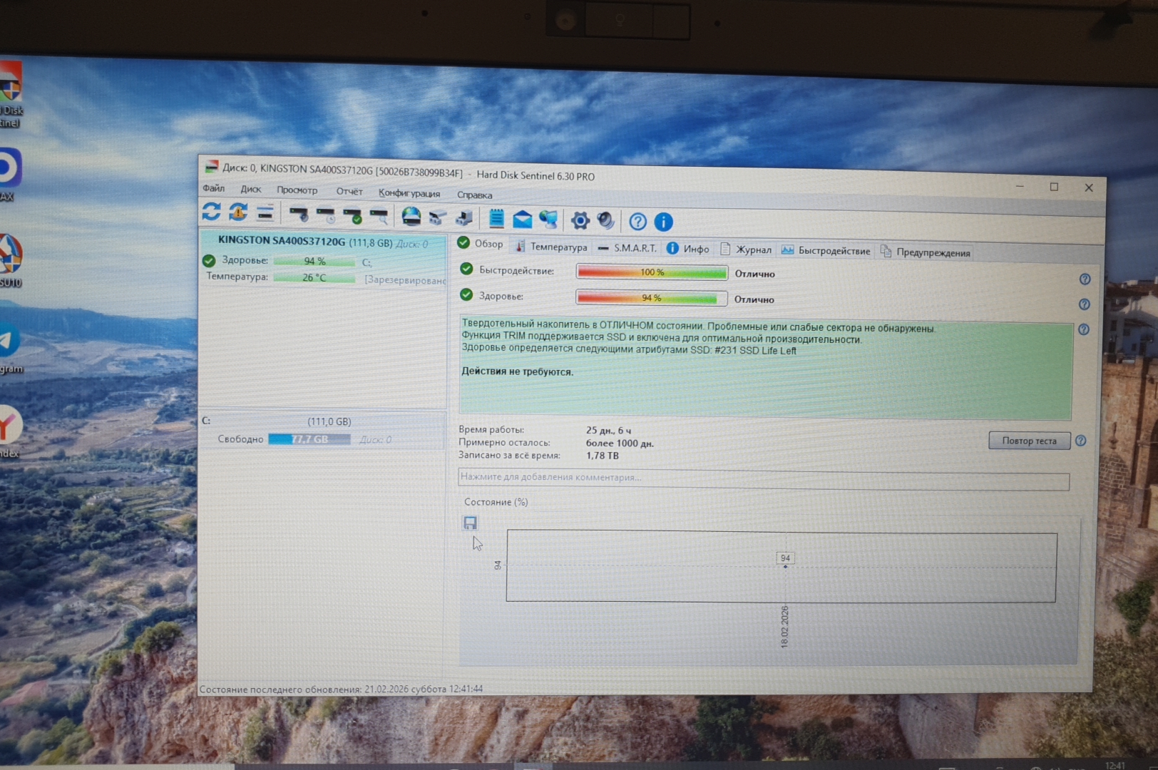This screenshot has height=770, width=1158.
Task: Click the blue info circle toolbar icon
Action: point(663,222)
